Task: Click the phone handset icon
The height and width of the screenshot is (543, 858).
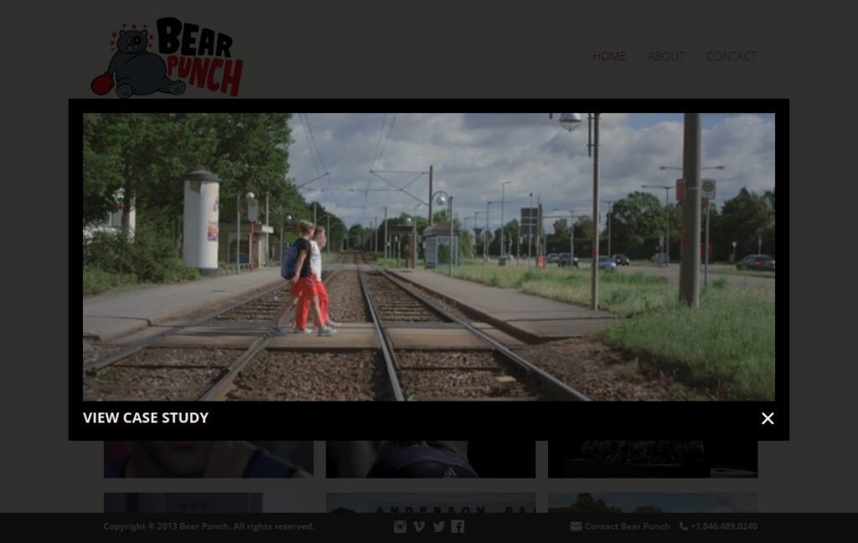Action: 684,526
